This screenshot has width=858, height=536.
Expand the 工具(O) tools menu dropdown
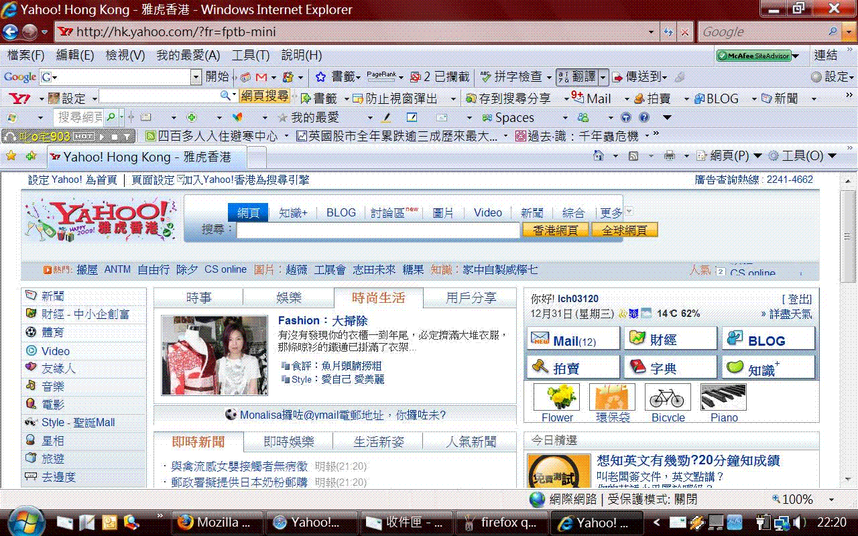[x=832, y=156]
